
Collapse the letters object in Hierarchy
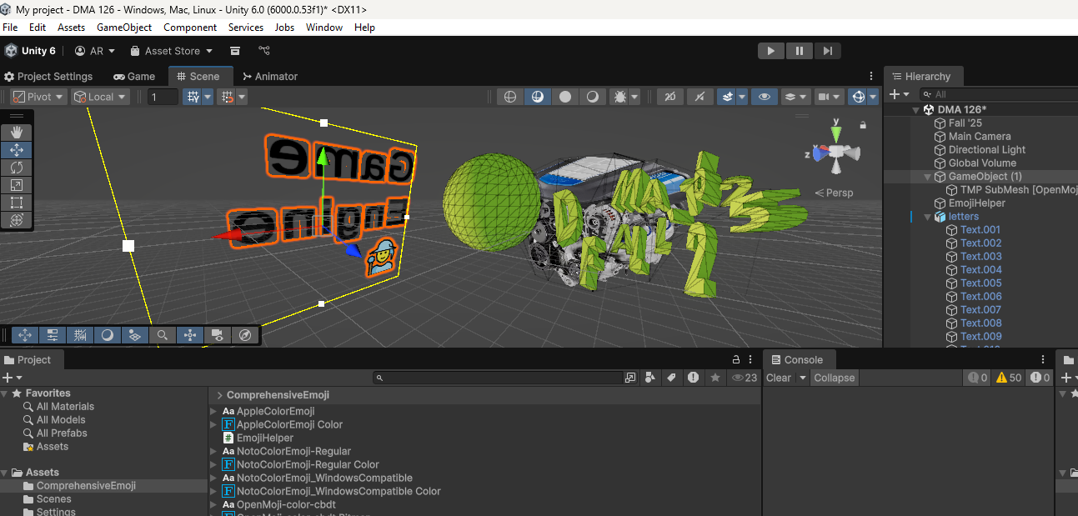point(927,217)
